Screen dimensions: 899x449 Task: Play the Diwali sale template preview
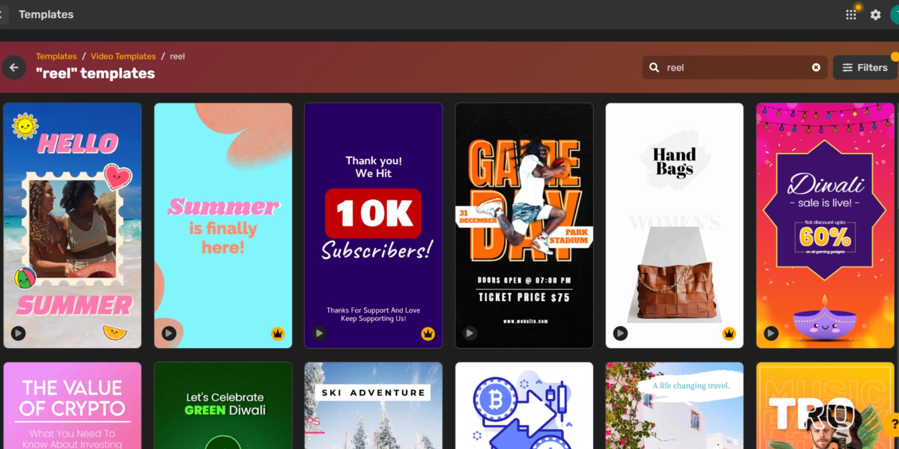pos(771,333)
